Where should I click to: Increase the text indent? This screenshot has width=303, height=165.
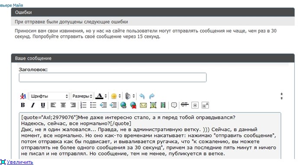(x=113, y=105)
